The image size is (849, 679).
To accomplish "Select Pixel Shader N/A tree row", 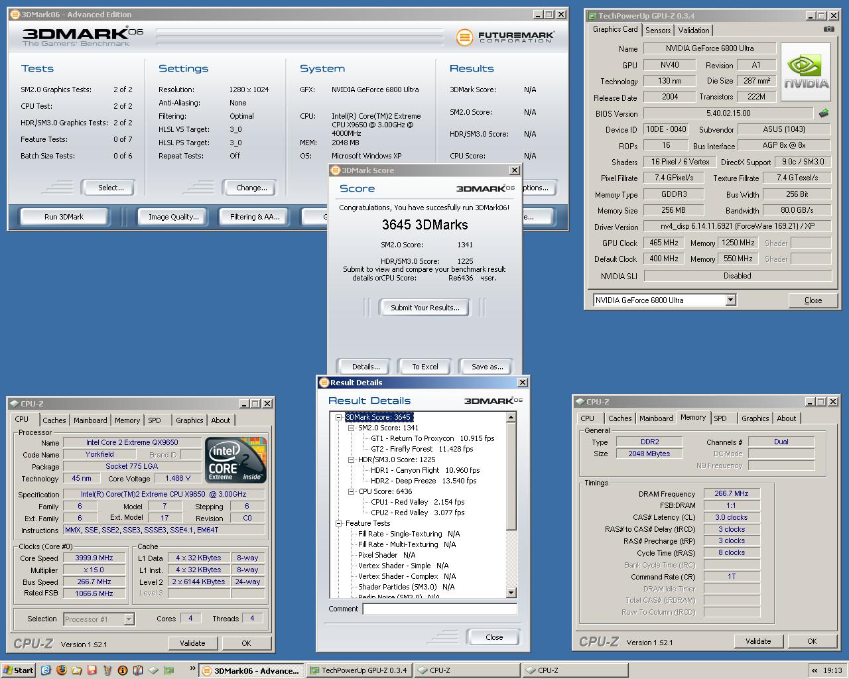I will coord(387,555).
